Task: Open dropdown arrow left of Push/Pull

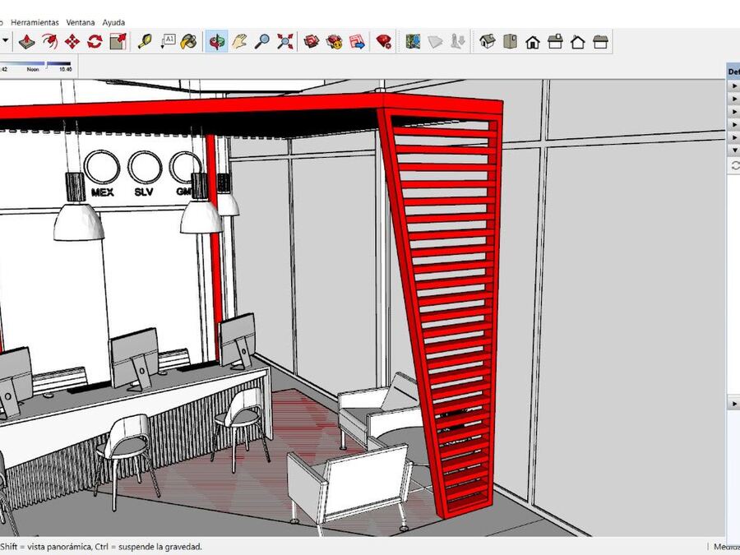Action: [x=5, y=40]
